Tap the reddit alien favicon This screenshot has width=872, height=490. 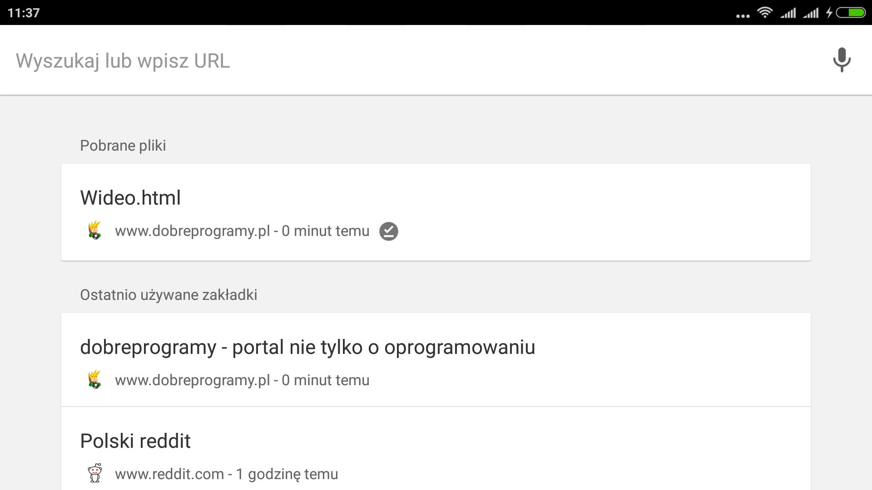coord(95,474)
